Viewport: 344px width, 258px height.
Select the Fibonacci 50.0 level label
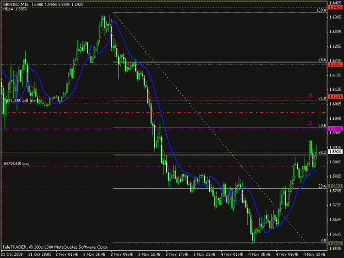tap(322, 125)
